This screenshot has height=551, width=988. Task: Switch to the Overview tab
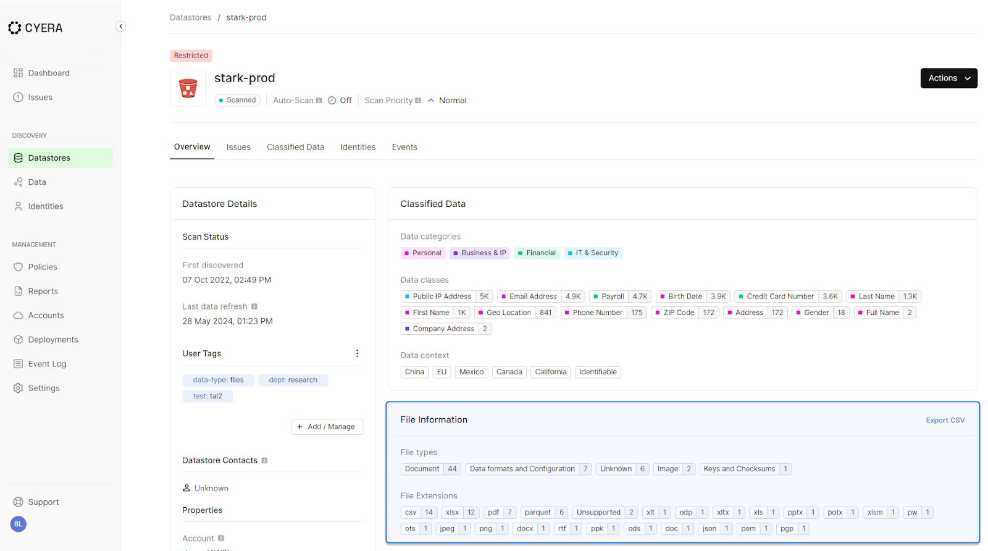[192, 147]
